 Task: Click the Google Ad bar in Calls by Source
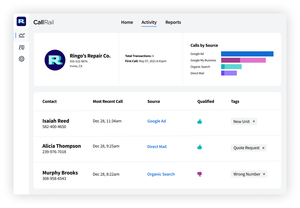(247, 54)
